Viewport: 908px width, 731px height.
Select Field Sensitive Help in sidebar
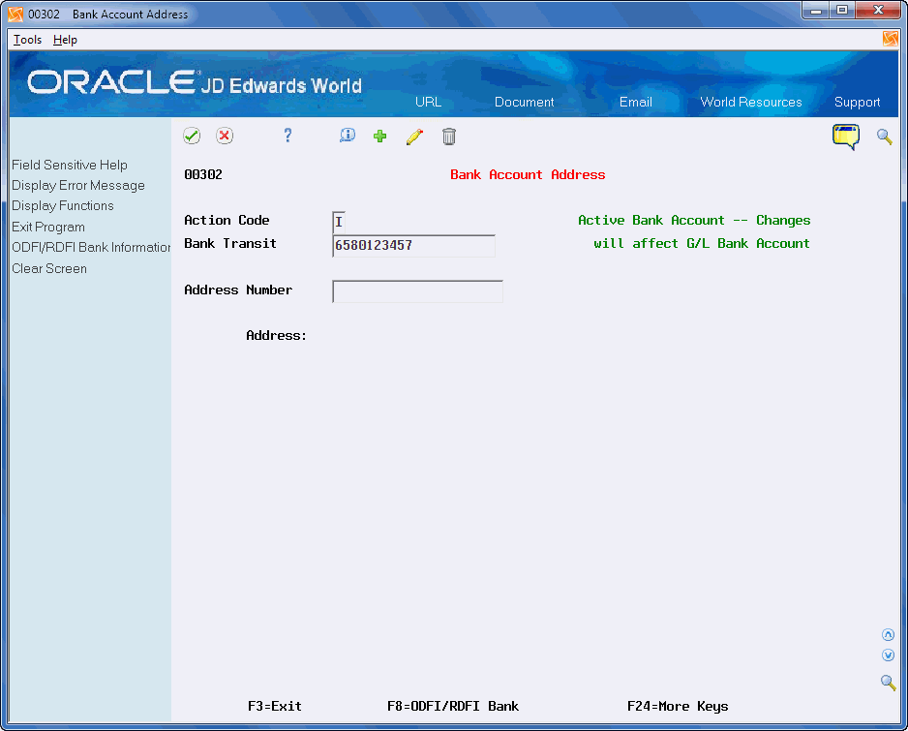[70, 166]
